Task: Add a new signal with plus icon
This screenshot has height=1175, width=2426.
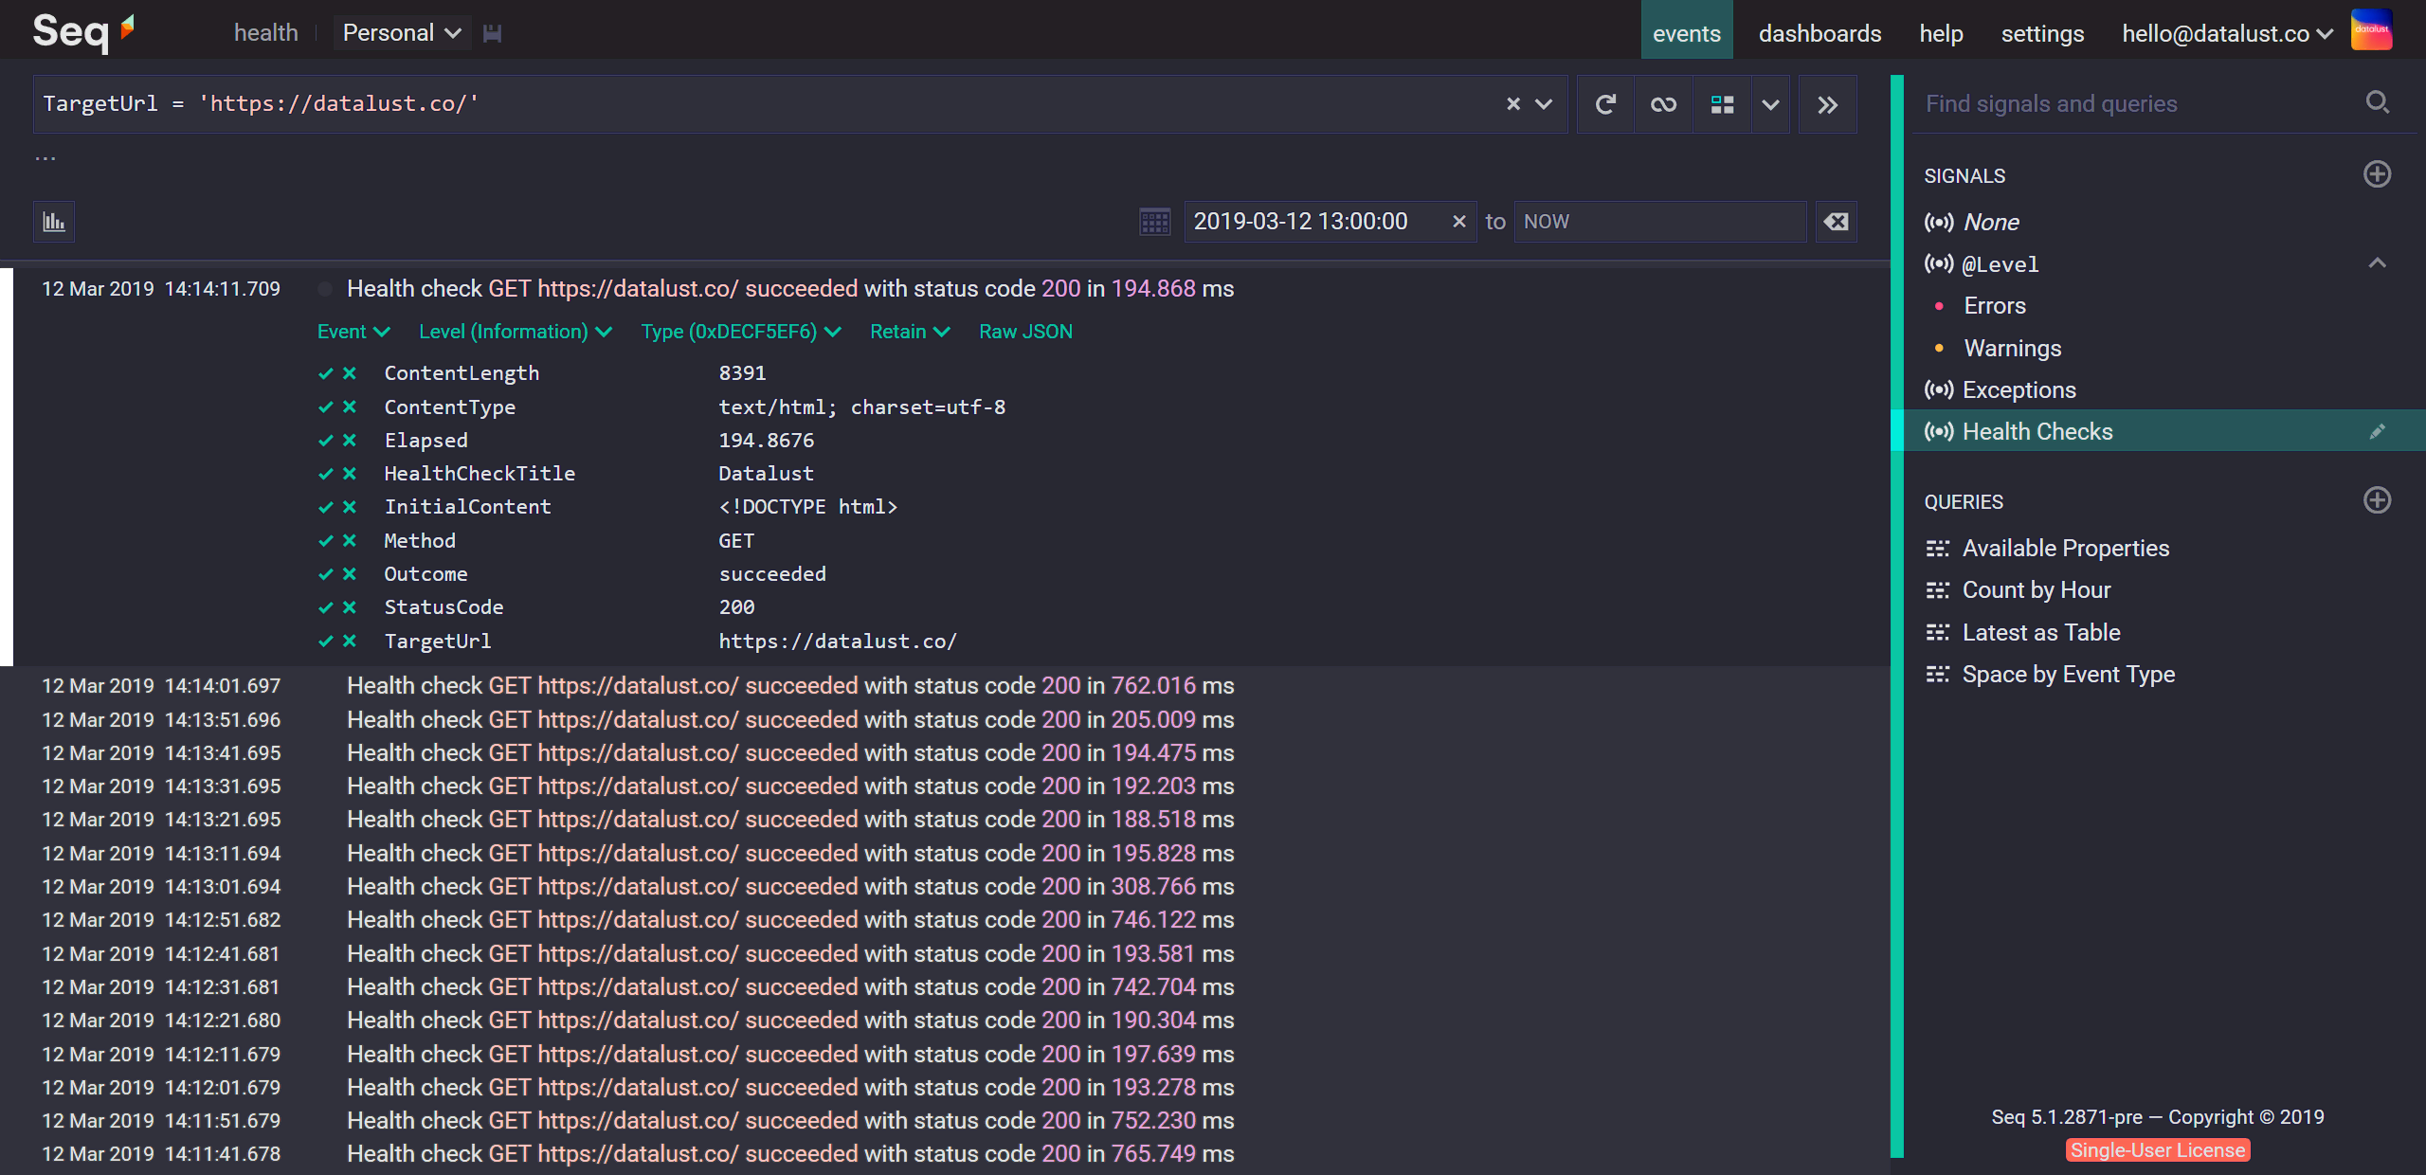Action: coord(2377,174)
